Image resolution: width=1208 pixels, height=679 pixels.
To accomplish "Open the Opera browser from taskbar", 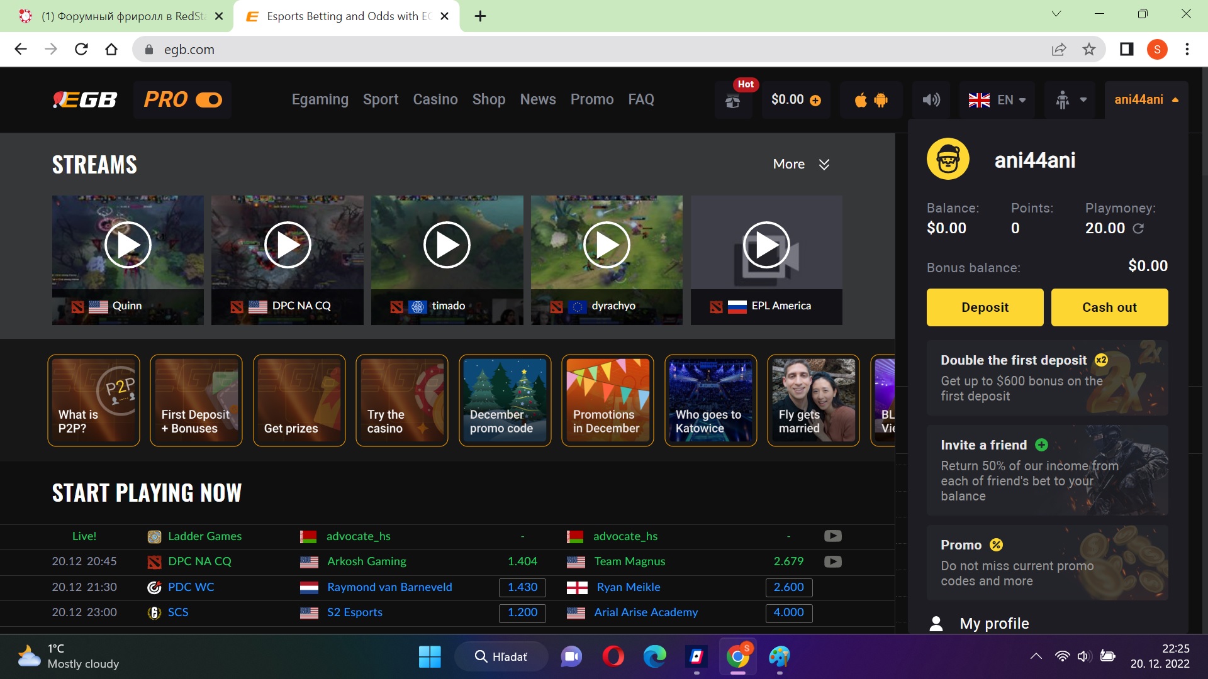I will pyautogui.click(x=613, y=657).
